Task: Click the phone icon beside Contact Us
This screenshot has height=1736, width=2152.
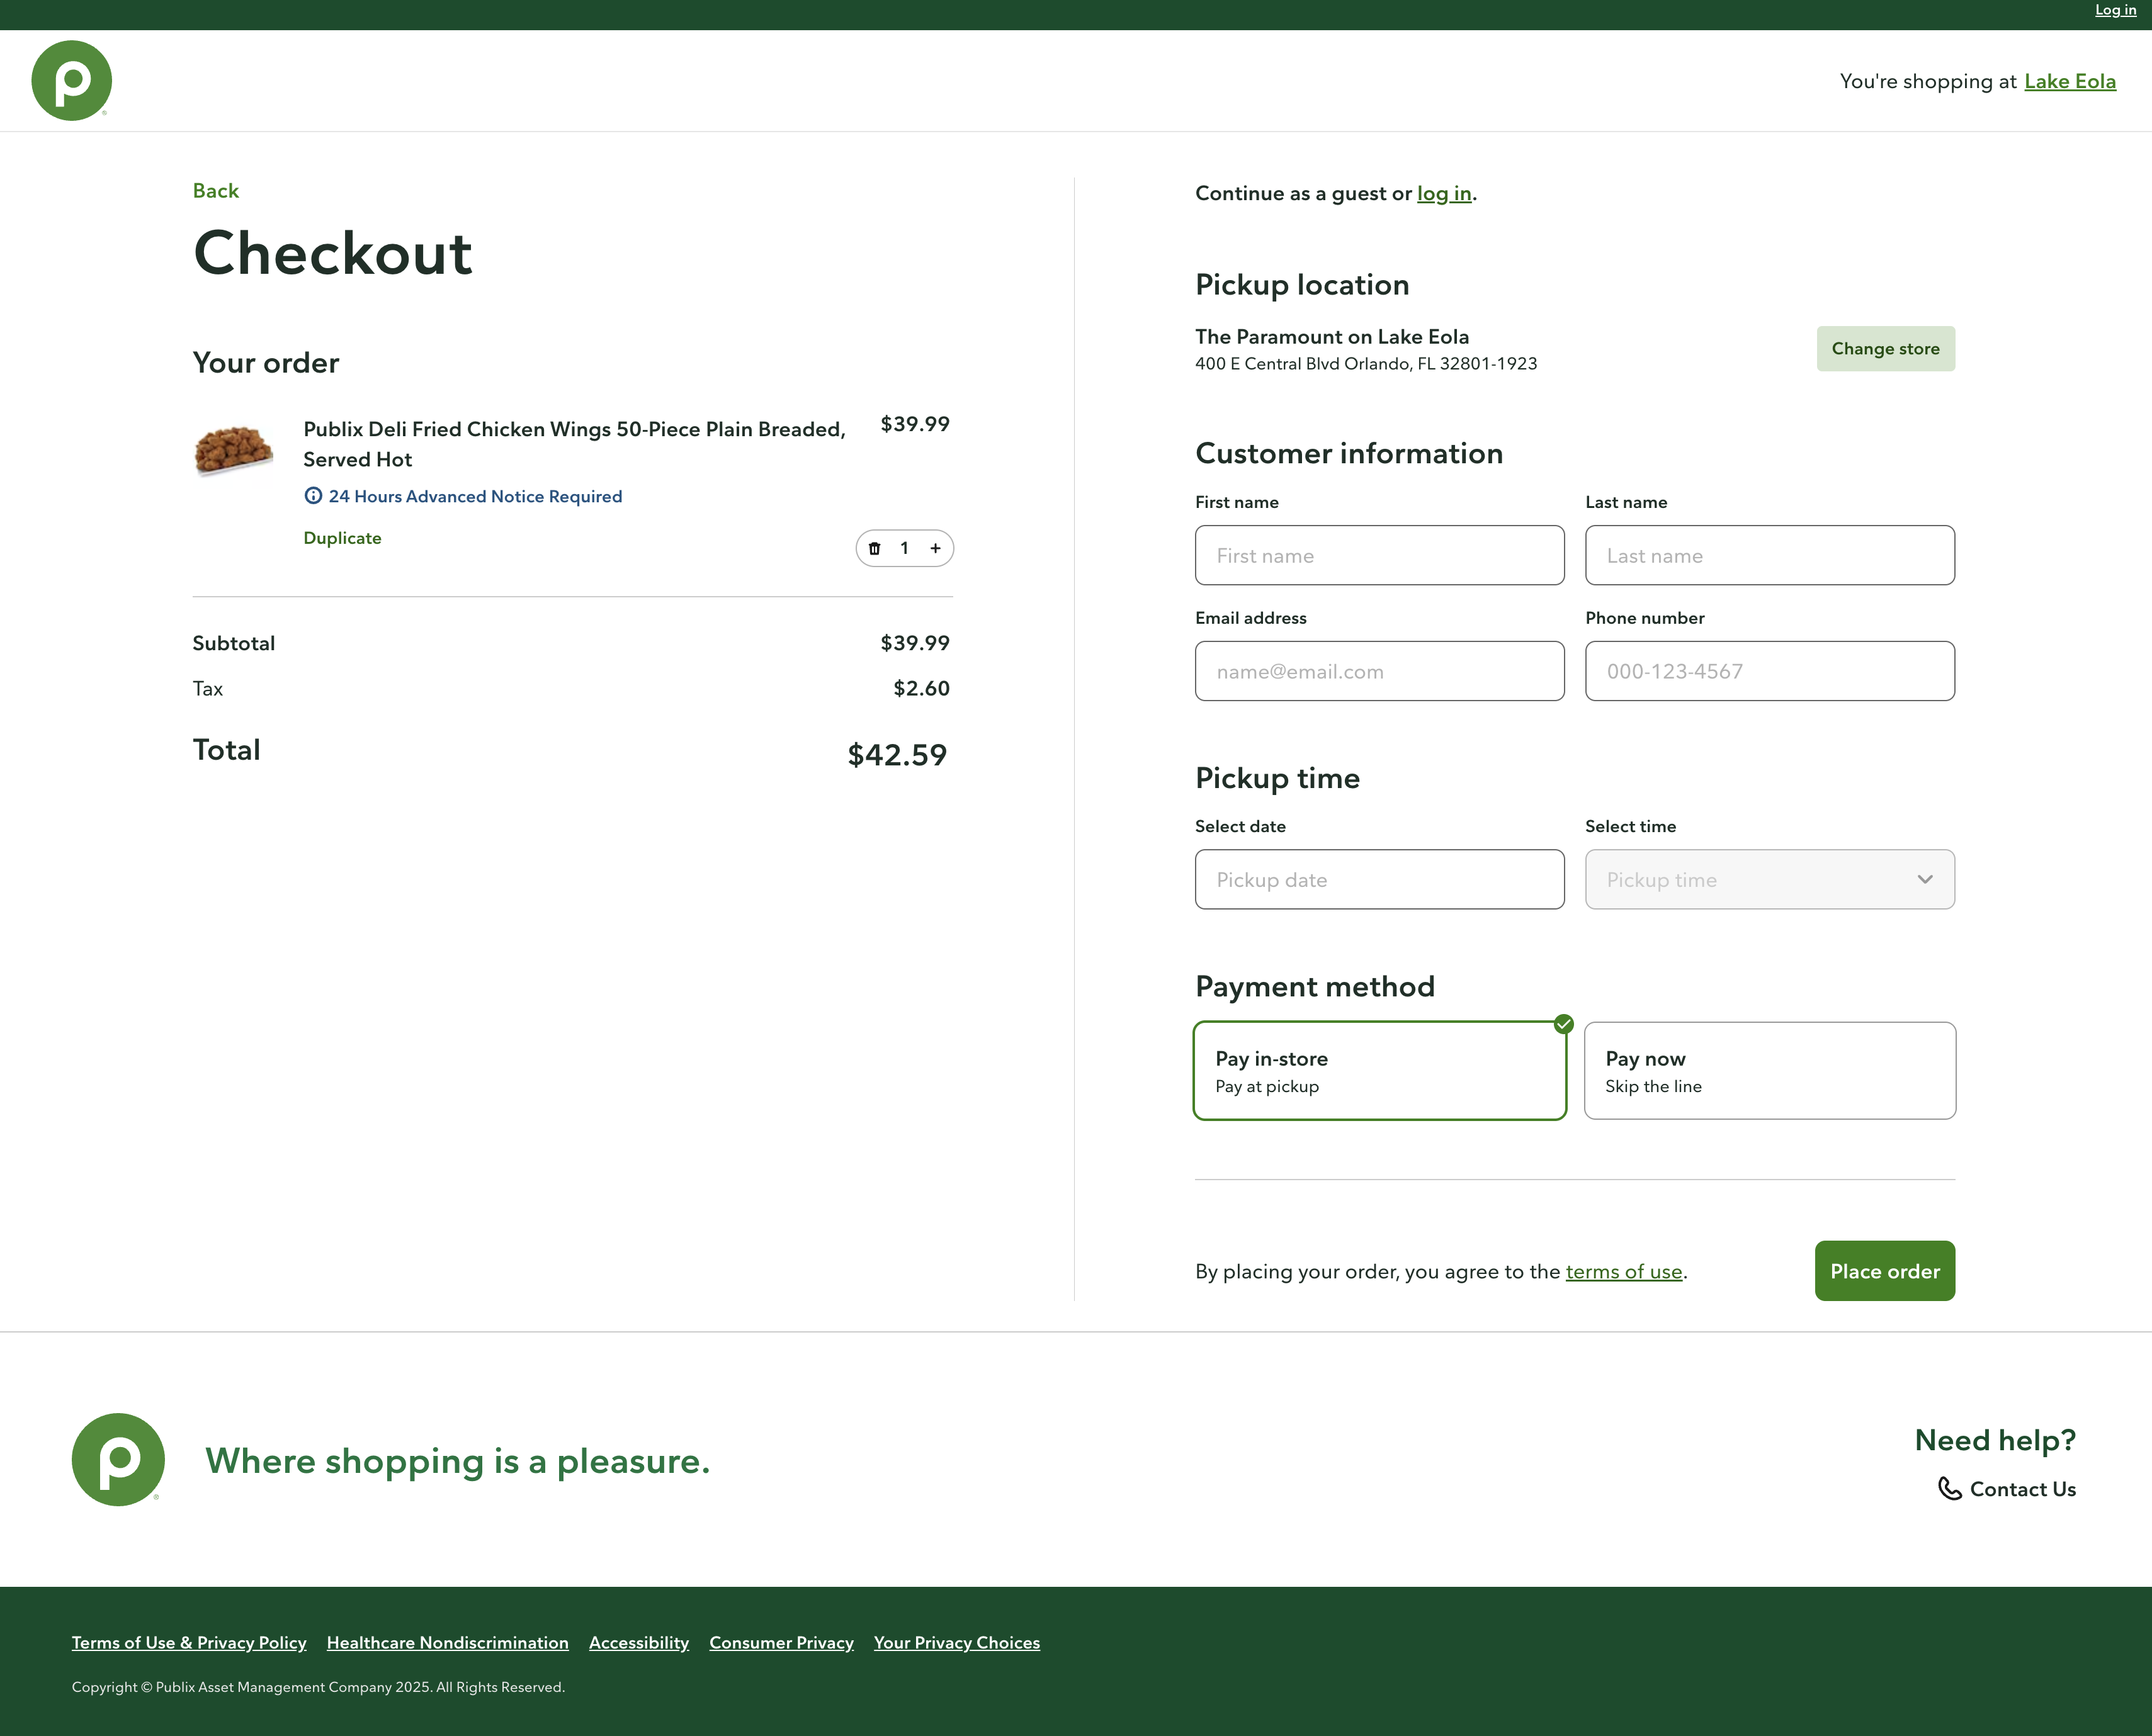Action: point(1949,1489)
